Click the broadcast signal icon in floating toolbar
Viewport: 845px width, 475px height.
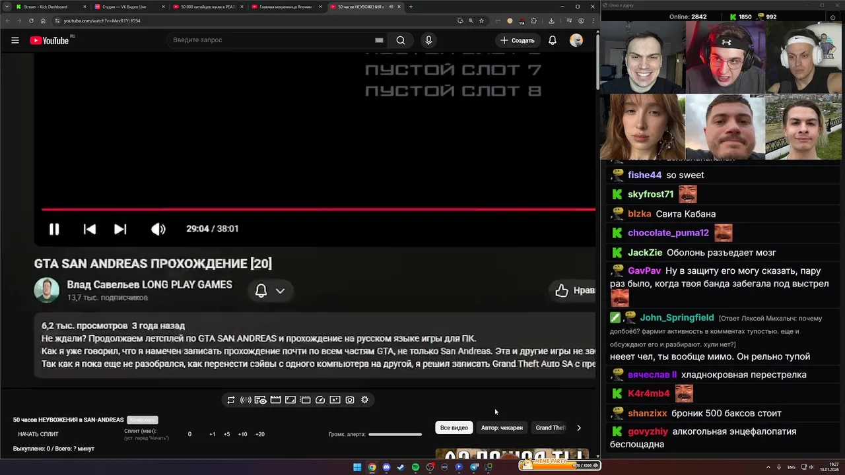[x=246, y=400]
